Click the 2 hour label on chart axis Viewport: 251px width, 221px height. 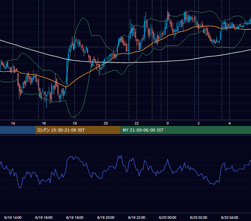point(199,123)
